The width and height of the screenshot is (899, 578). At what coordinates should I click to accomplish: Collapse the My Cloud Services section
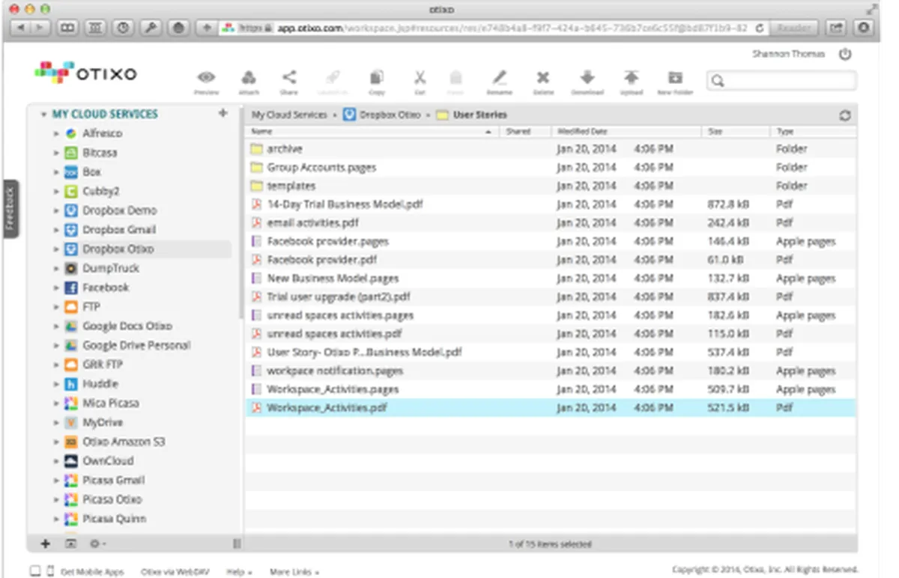pos(43,115)
